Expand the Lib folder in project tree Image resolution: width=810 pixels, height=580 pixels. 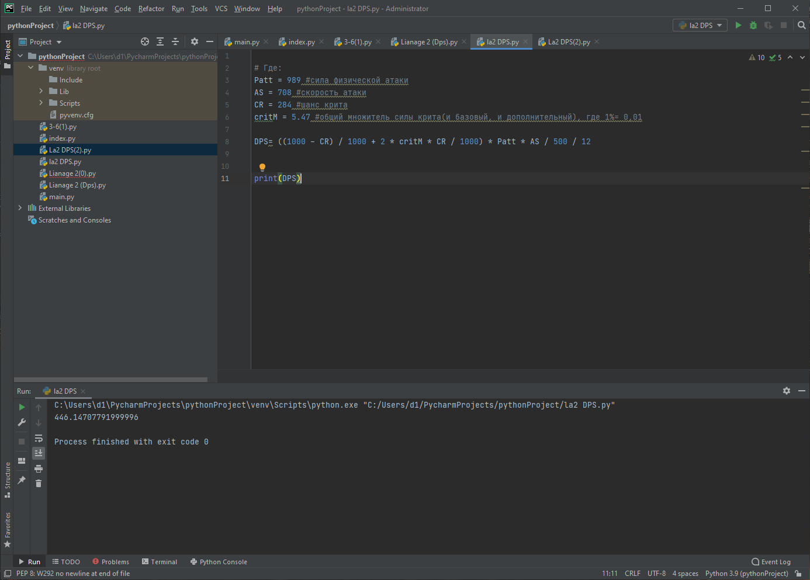(x=41, y=91)
